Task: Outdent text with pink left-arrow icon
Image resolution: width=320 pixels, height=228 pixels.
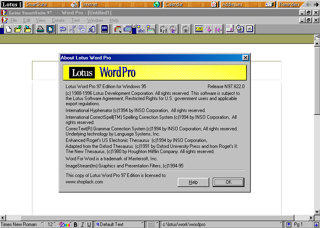Action: click(218, 29)
